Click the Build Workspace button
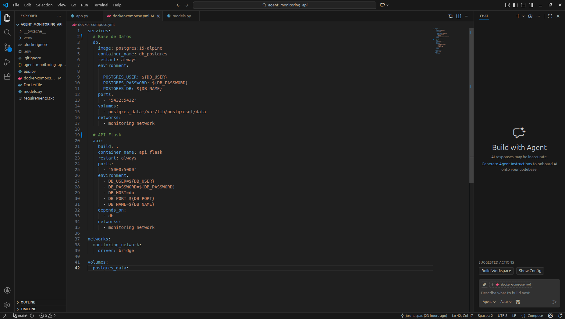The width and height of the screenshot is (565, 319). pyautogui.click(x=496, y=271)
